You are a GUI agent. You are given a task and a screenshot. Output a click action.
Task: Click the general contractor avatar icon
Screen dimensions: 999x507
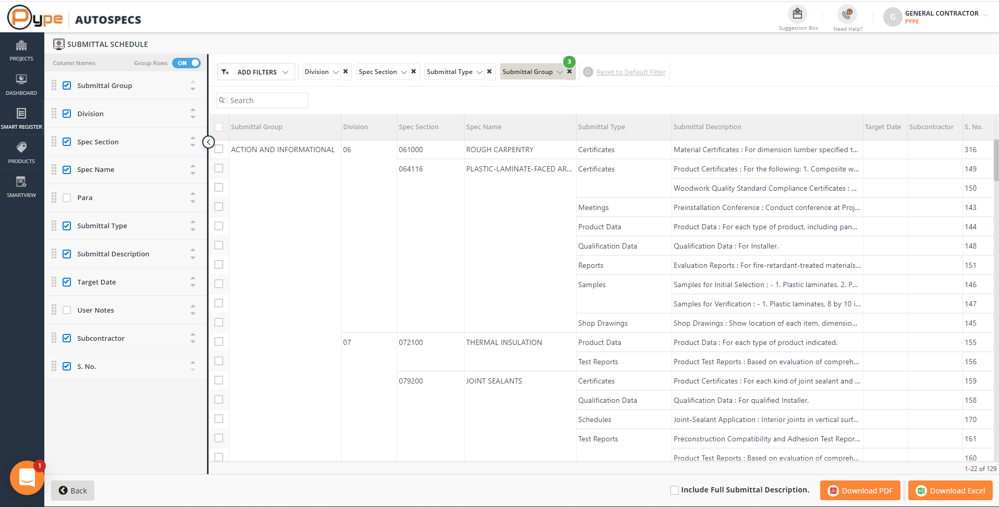click(x=893, y=17)
